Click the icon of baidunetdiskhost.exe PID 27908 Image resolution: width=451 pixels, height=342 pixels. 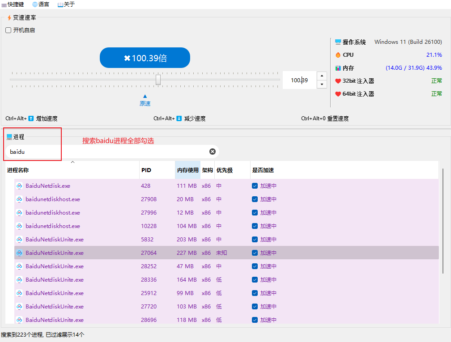(19, 199)
